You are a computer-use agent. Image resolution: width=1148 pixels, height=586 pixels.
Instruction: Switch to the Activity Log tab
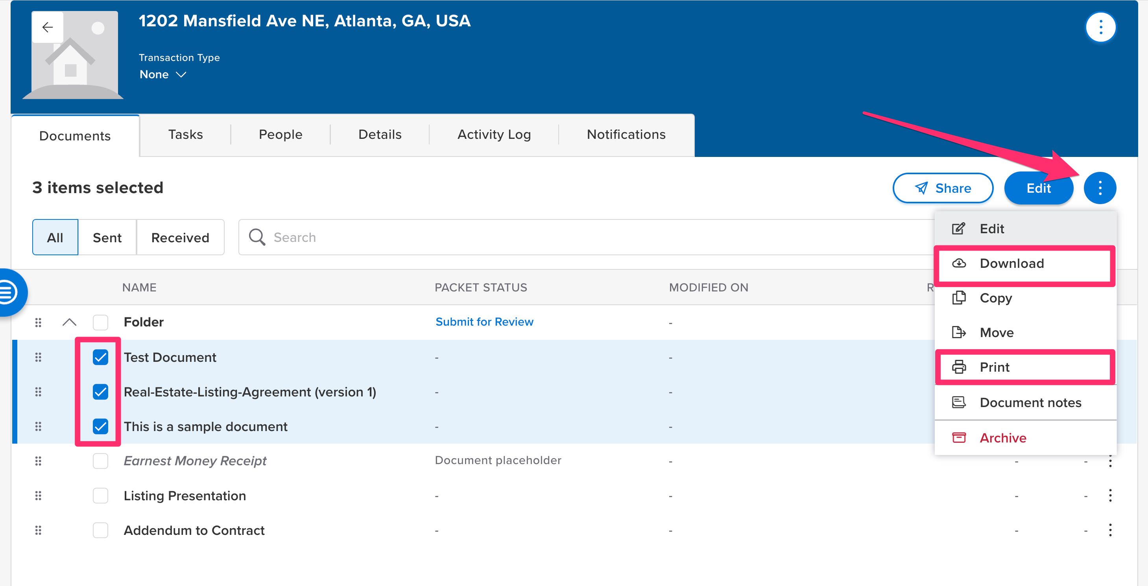point(494,135)
